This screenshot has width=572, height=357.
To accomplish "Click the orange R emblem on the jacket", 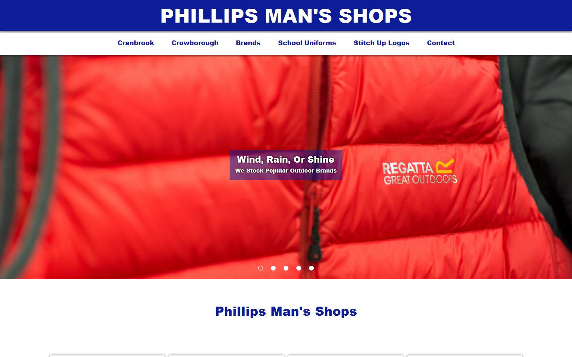I will pos(445,165).
